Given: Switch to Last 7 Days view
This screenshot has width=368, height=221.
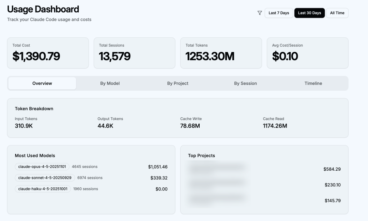Looking at the screenshot, I should (x=279, y=13).
